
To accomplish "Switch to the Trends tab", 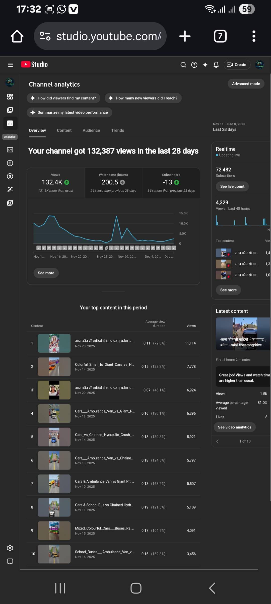I will click(117, 130).
